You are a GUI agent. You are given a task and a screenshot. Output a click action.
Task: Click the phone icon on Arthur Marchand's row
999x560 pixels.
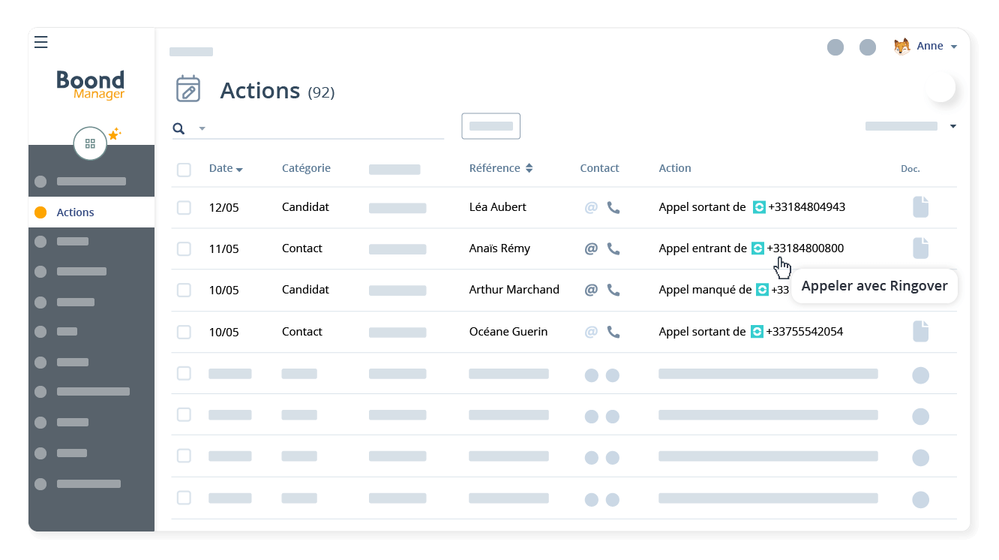point(613,290)
